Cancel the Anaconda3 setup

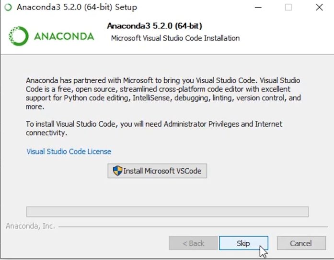[x=301, y=243]
